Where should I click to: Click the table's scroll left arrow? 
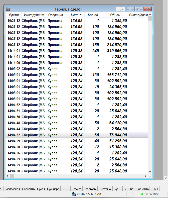click(7, 176)
